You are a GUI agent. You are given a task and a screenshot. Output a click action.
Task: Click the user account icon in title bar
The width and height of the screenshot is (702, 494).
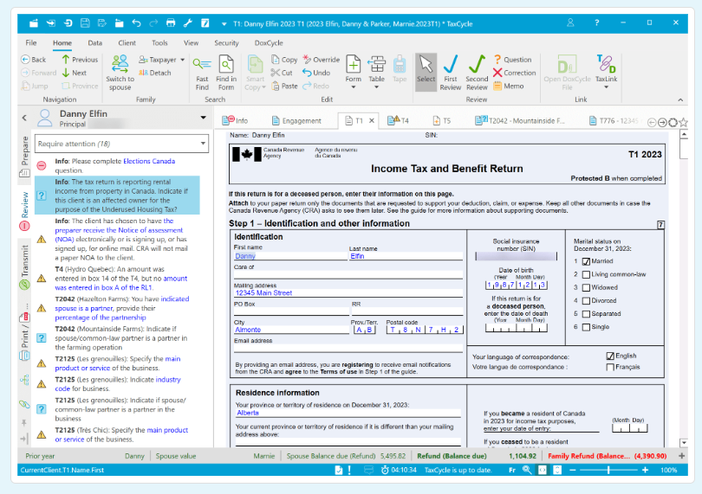(x=570, y=22)
